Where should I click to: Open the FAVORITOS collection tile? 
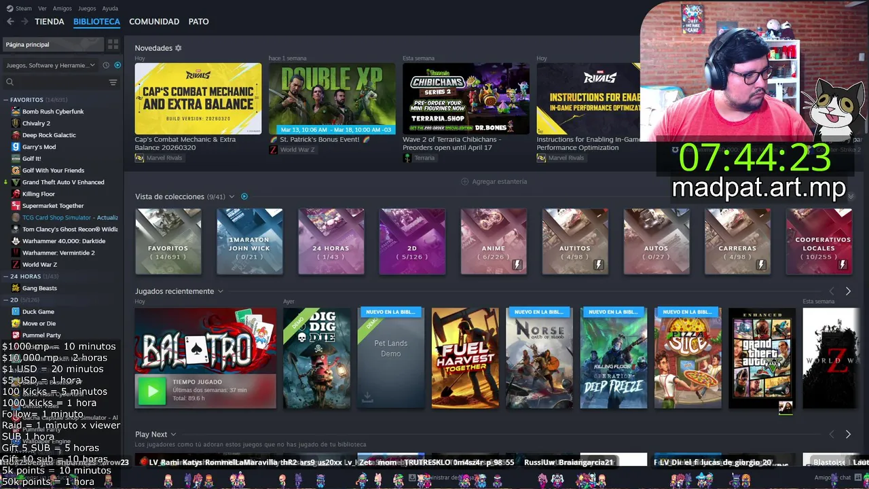tap(168, 242)
